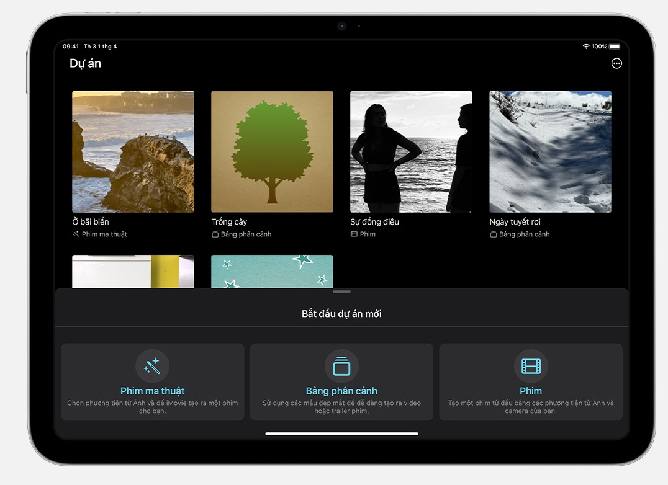Image resolution: width=668 pixels, height=485 pixels.
Task: Tap the Phim ma thuật magic wand icon
Action: pyautogui.click(x=152, y=366)
